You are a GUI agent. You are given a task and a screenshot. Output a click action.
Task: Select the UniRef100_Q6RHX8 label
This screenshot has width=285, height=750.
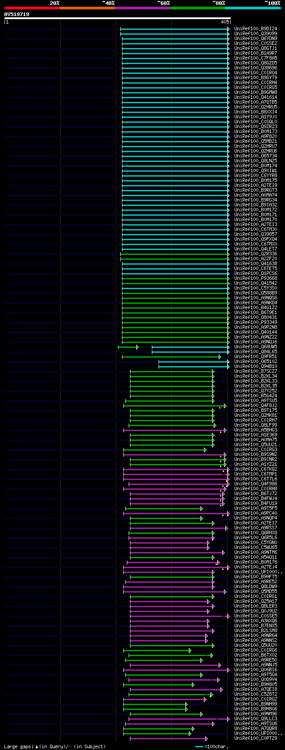pos(256,532)
